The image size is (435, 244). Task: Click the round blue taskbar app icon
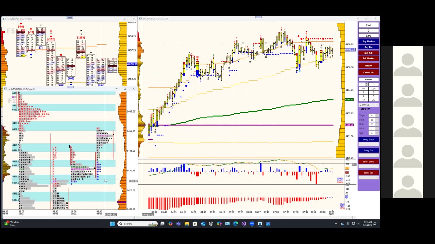click(x=252, y=224)
